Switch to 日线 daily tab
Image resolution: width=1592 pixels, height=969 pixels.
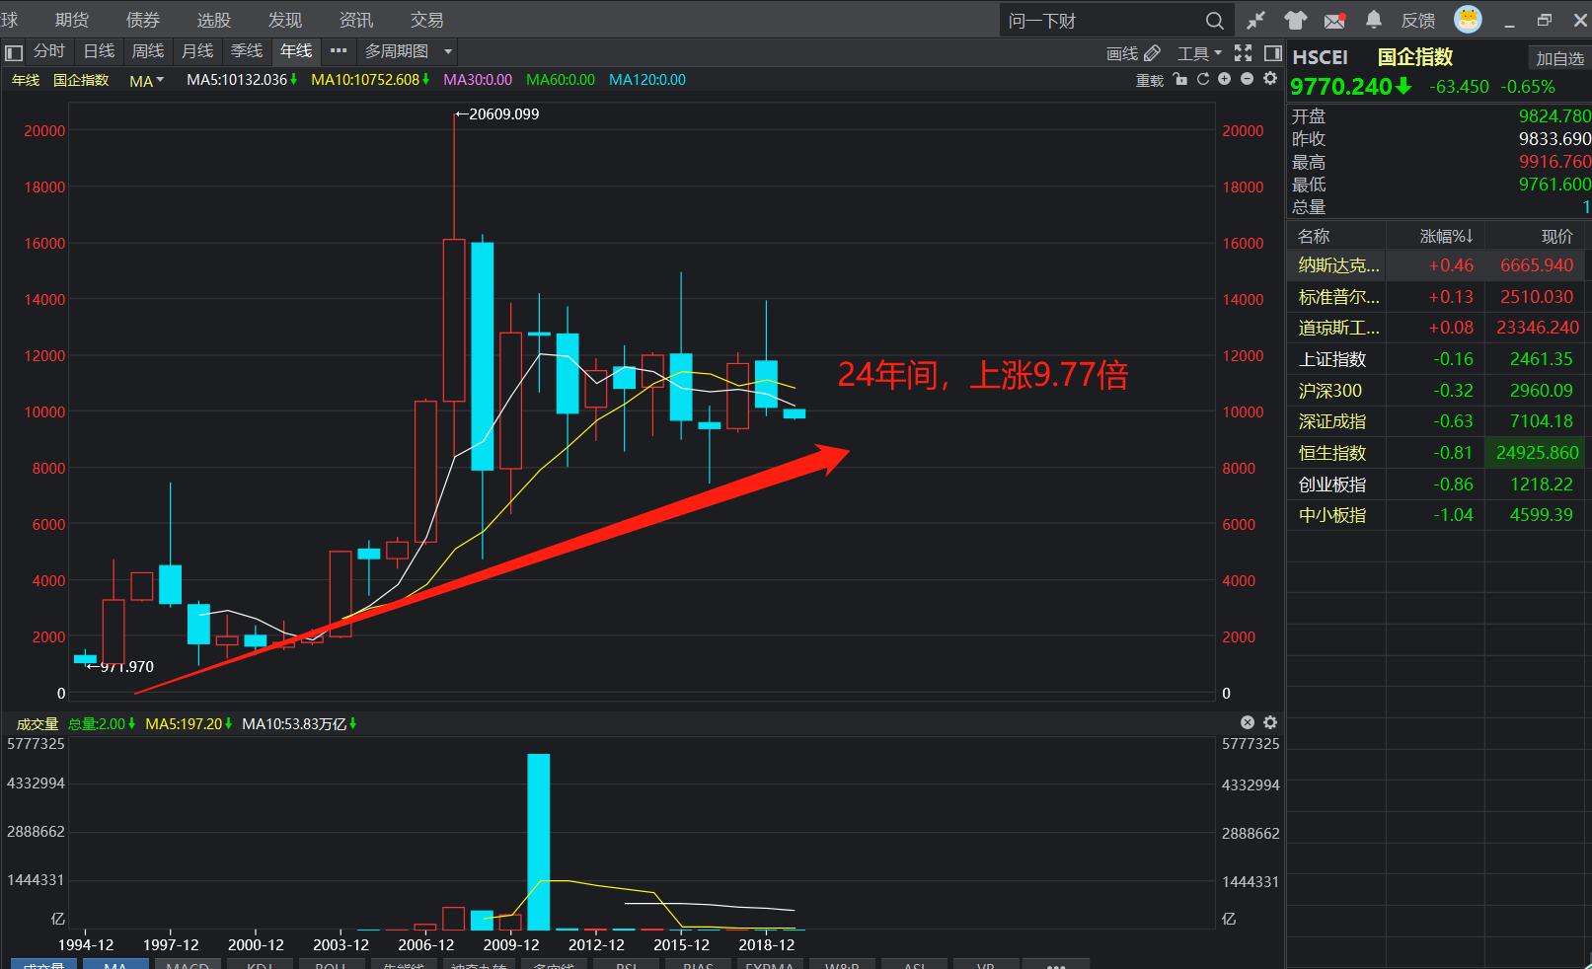99,51
